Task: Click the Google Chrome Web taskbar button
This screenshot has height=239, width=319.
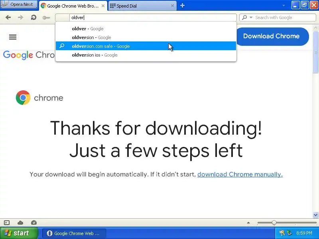Action: [74, 233]
